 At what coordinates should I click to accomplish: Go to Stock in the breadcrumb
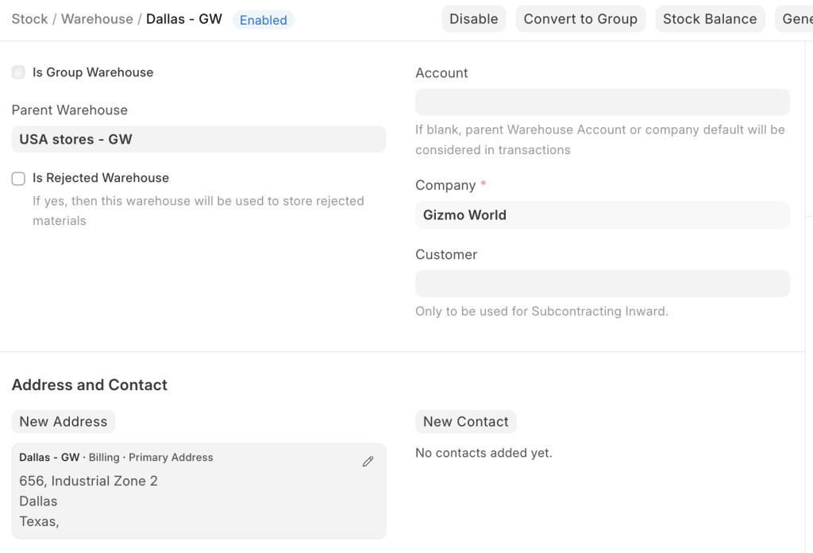(29, 19)
